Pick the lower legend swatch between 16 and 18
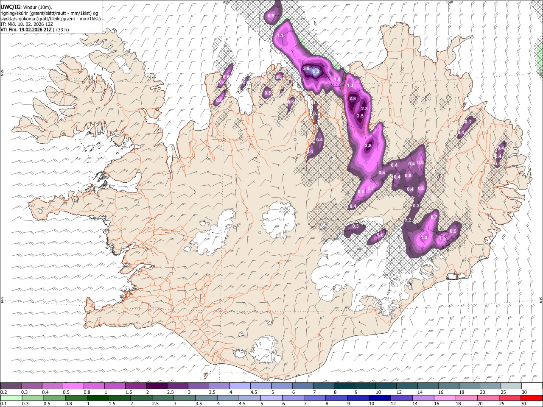The image size is (543, 407). pos(445,398)
